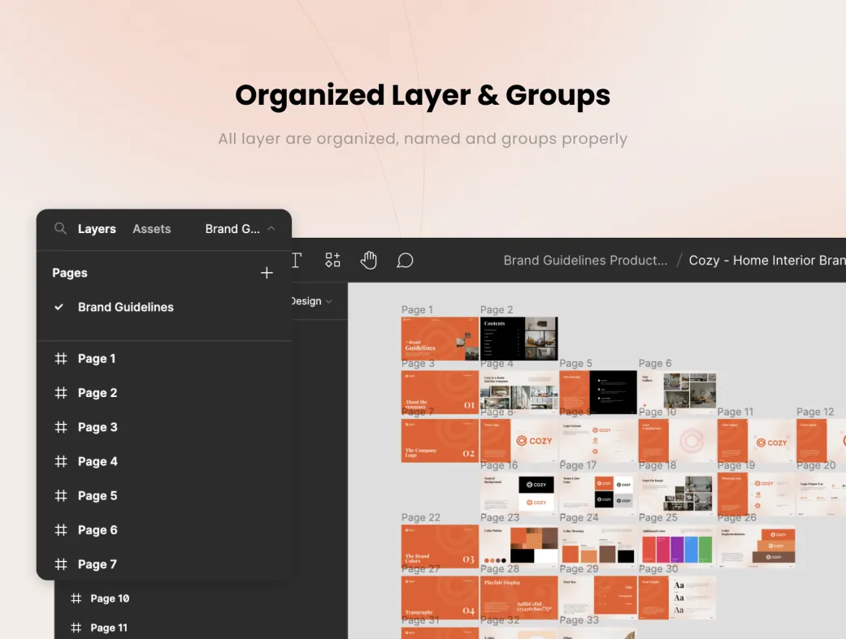Open Brand Guidelines Product breadcrumb link
Viewport: 846px width, 639px height.
(x=585, y=261)
